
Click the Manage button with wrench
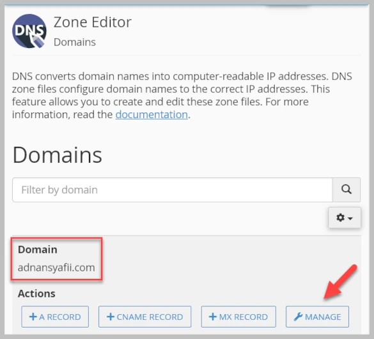[317, 317]
